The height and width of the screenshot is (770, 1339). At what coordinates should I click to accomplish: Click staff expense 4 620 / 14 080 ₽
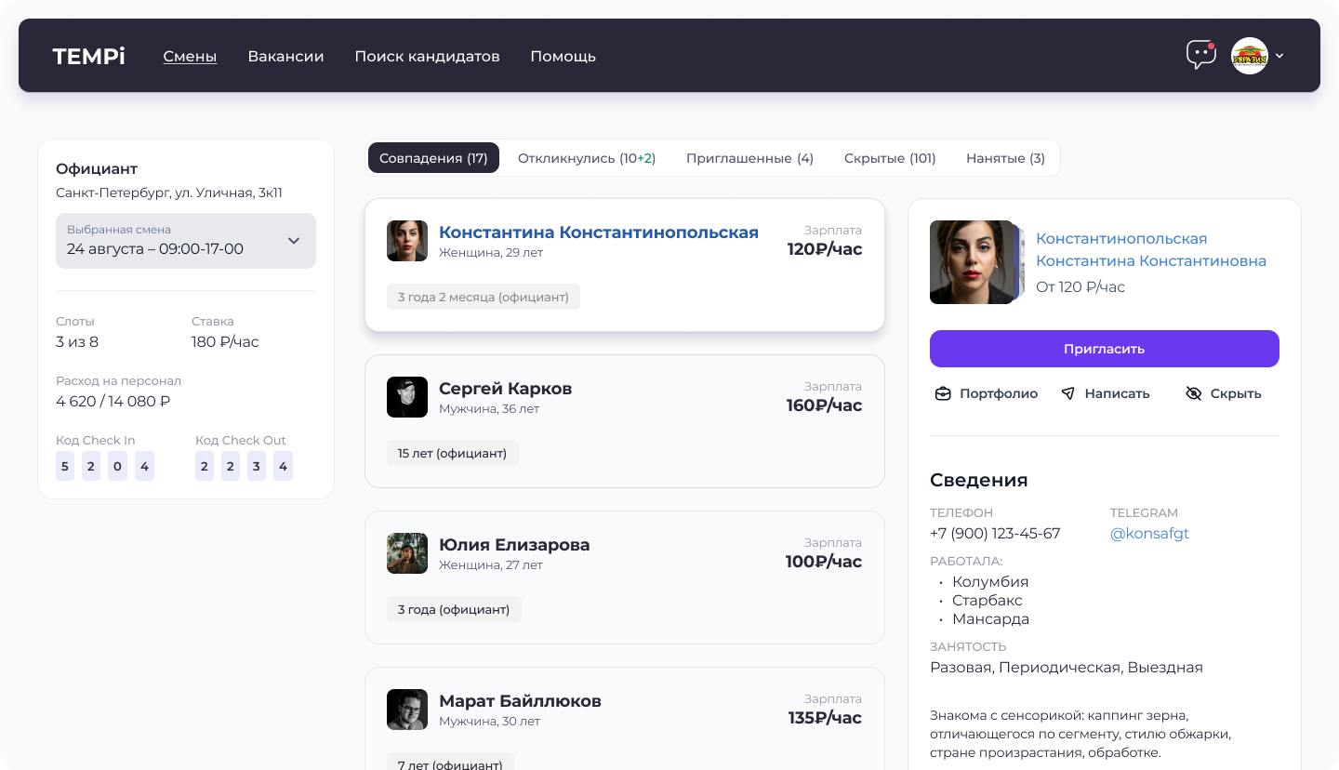pos(113,402)
